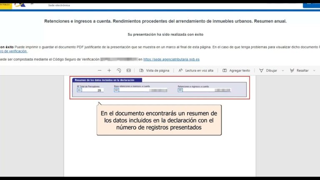Viewport: 320px width, 180px height.
Task: Zoom out with the minus icon
Action: tap(100, 70)
